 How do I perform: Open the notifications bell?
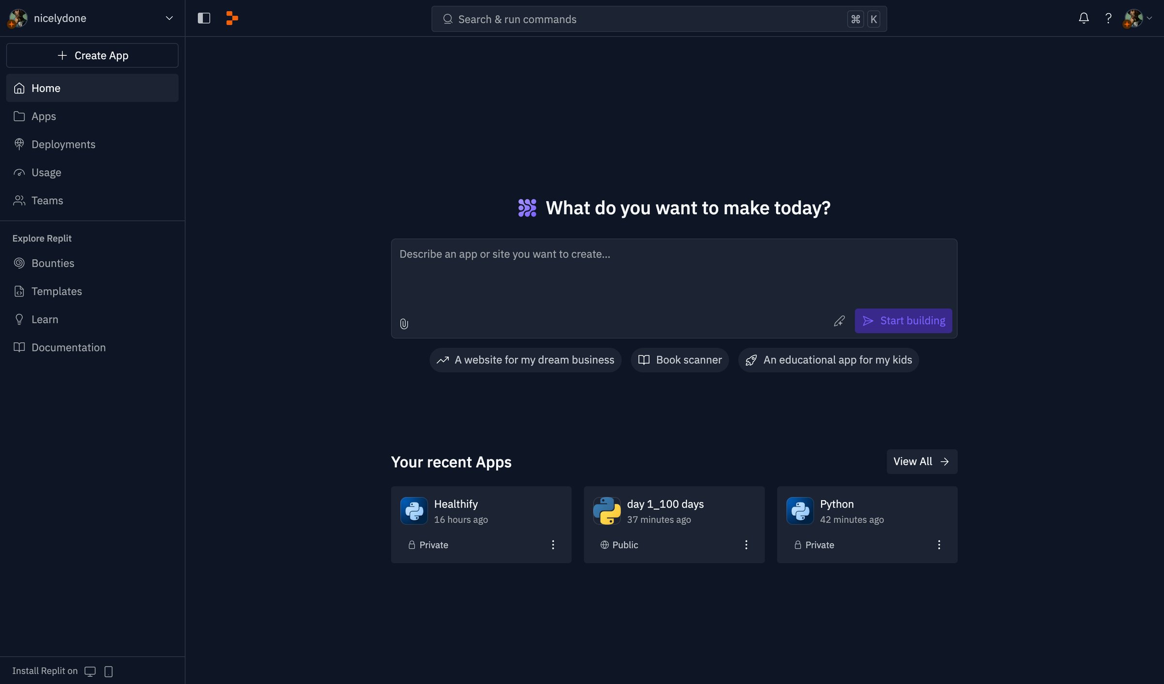(1083, 18)
